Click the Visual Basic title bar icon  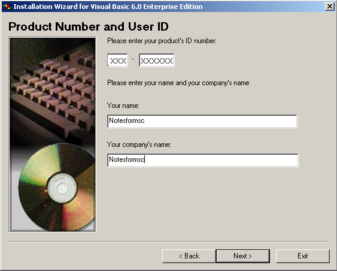point(7,7)
